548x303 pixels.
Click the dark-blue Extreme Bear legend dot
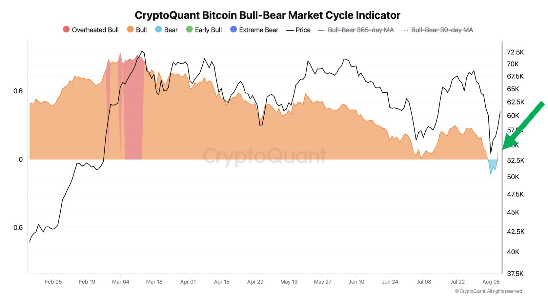click(233, 29)
